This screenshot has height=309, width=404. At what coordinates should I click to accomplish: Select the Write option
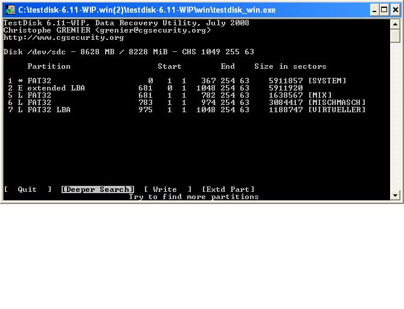168,190
